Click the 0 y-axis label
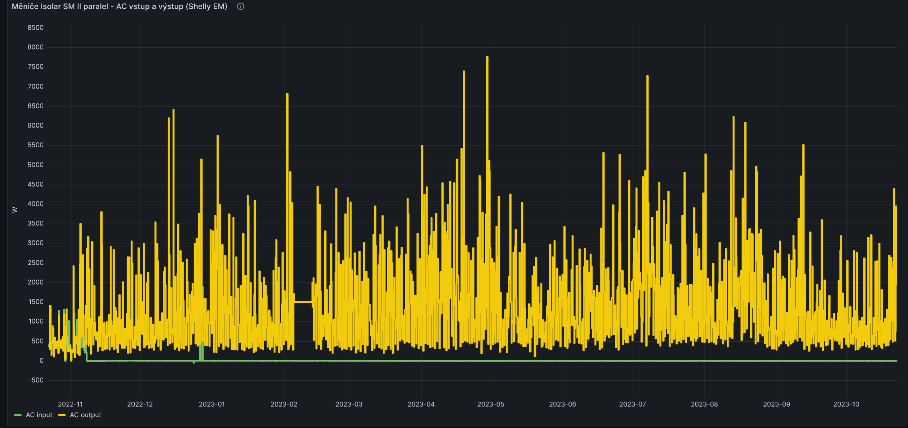908x428 pixels. point(42,360)
